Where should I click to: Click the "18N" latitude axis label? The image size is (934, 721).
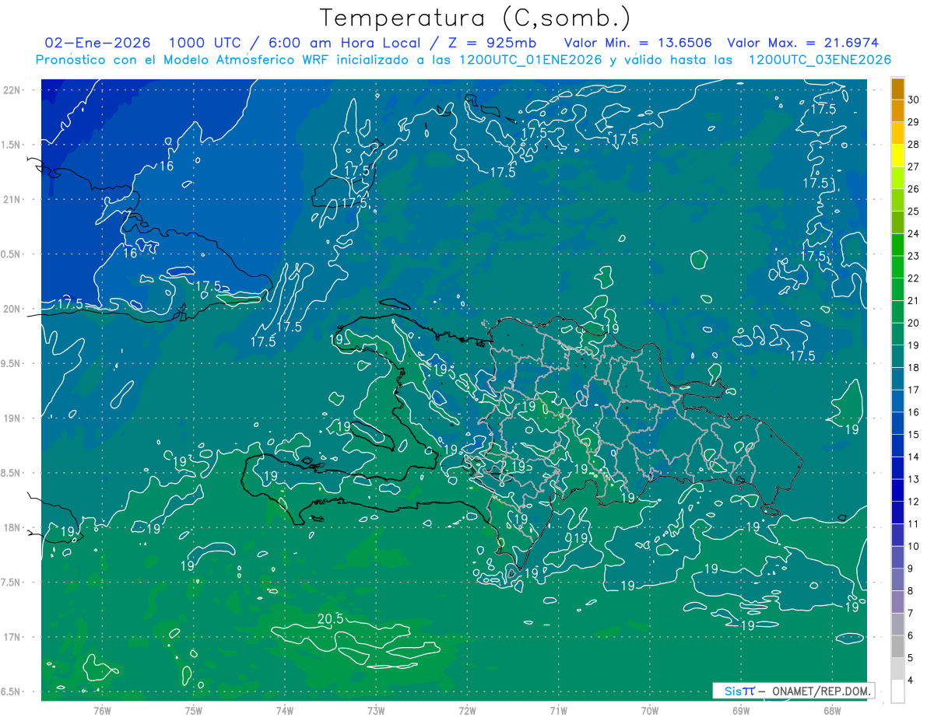coord(12,527)
